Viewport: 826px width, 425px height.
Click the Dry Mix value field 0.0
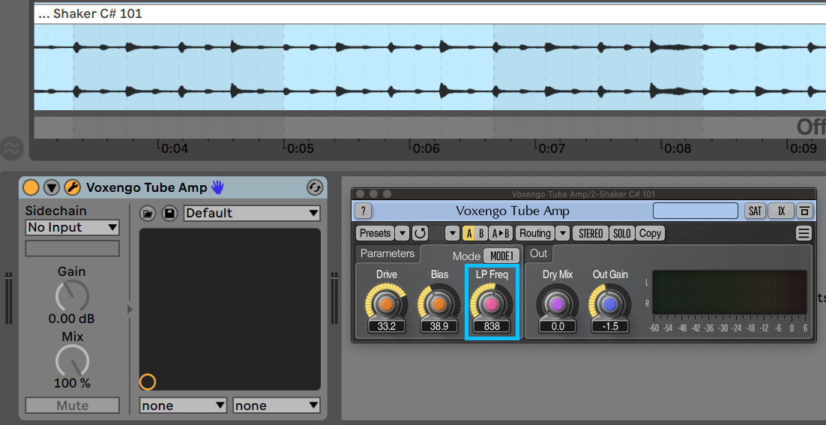(558, 326)
